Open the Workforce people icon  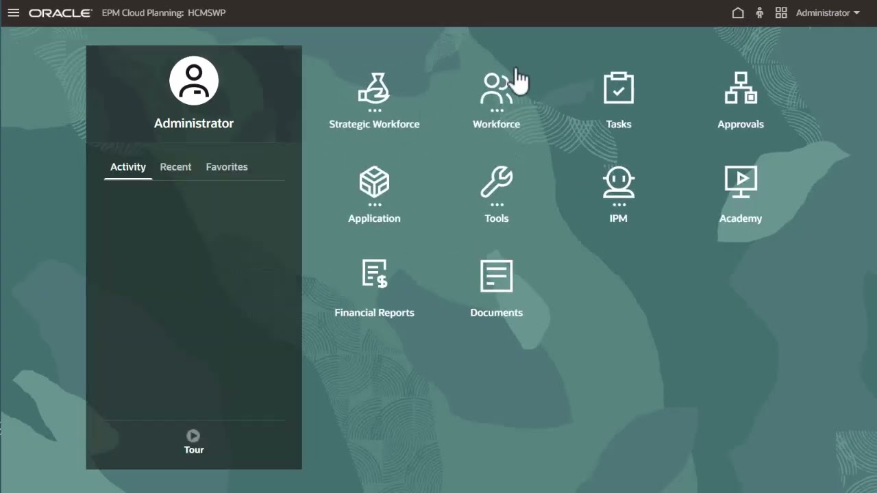pyautogui.click(x=496, y=88)
